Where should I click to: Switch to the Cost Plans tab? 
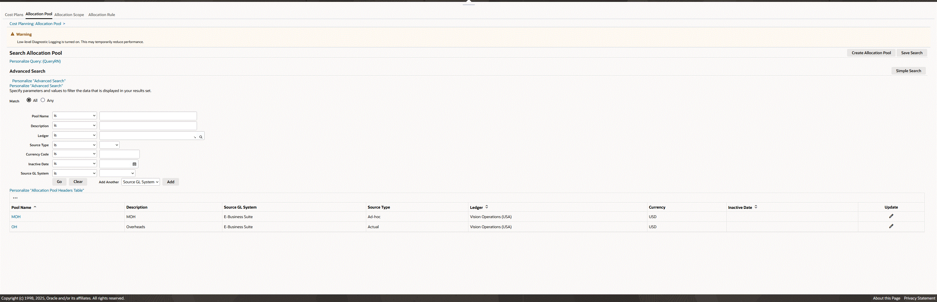tap(14, 15)
